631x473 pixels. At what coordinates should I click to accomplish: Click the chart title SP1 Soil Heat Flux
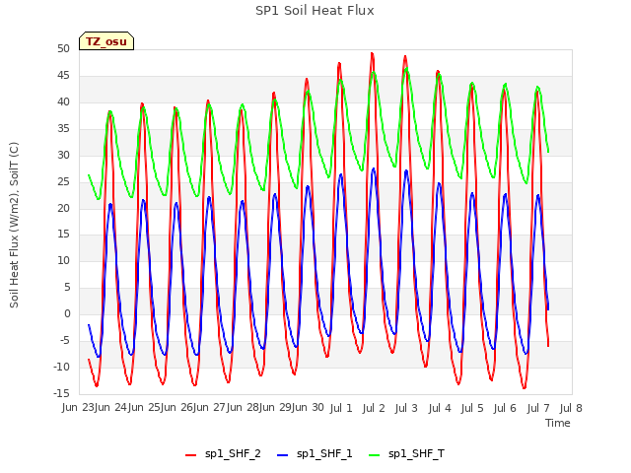[x=315, y=11]
